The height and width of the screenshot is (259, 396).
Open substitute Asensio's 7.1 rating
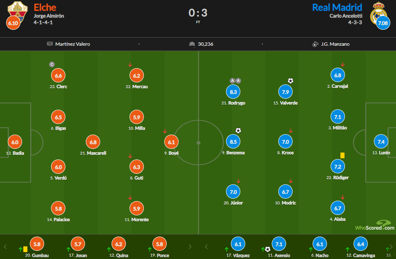280,244
